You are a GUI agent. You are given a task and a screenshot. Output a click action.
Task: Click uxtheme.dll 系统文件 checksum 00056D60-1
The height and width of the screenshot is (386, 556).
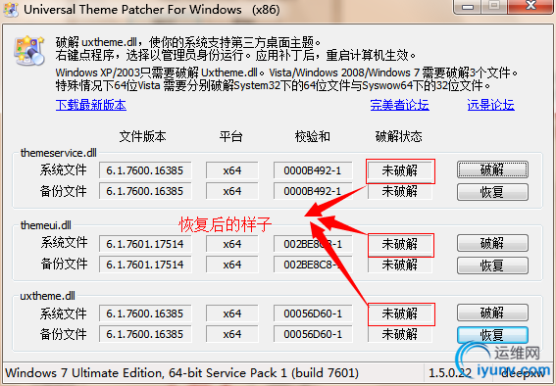pos(313,314)
